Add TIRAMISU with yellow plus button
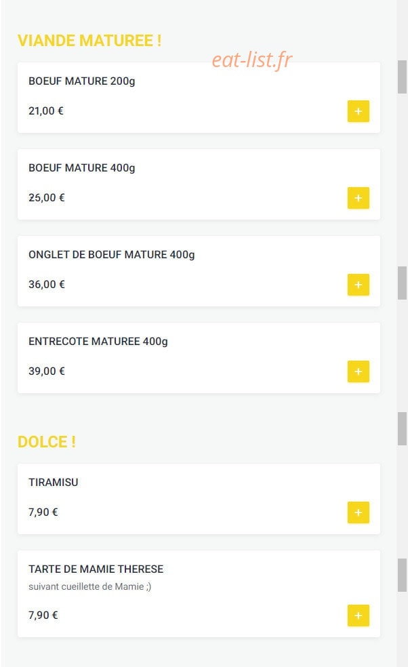This screenshot has height=667, width=408. (x=359, y=512)
